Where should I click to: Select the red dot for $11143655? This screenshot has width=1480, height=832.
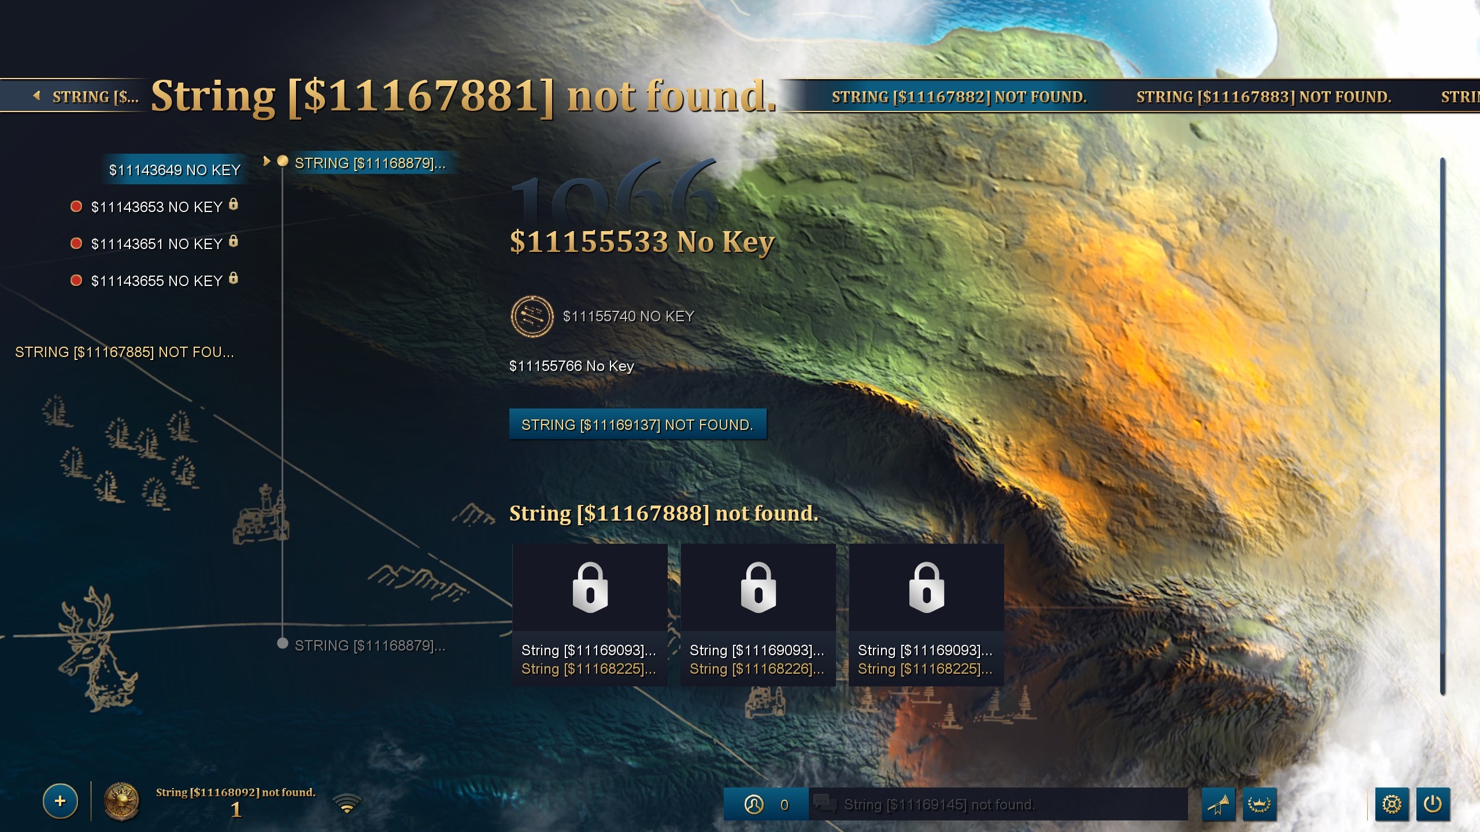pyautogui.click(x=76, y=280)
